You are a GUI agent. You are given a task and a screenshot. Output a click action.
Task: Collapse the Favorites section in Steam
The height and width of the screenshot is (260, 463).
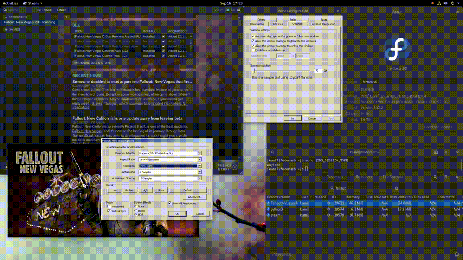(x=6, y=17)
